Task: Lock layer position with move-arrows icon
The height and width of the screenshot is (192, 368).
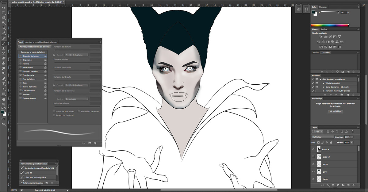Action: pyautogui.click(x=327, y=143)
